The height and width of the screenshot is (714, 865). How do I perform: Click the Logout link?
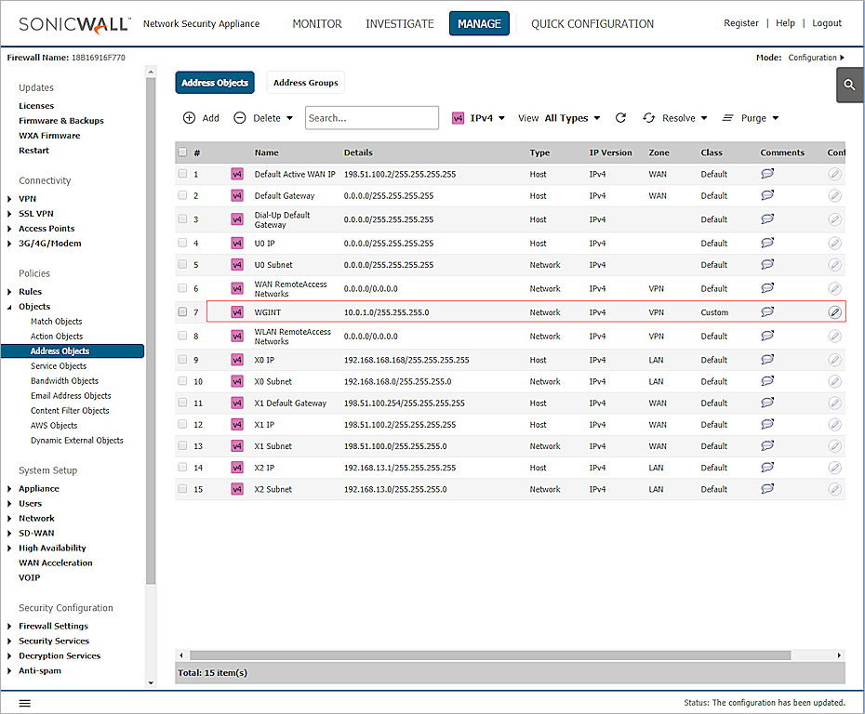click(x=826, y=23)
